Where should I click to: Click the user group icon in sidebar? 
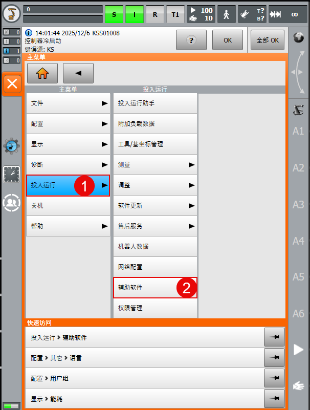(x=11, y=203)
